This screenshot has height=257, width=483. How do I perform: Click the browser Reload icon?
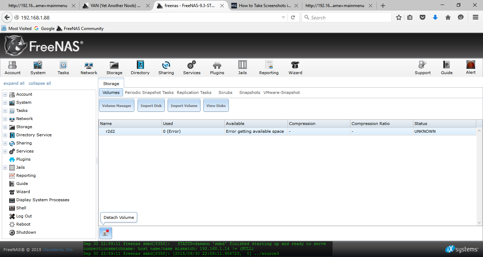[293, 17]
